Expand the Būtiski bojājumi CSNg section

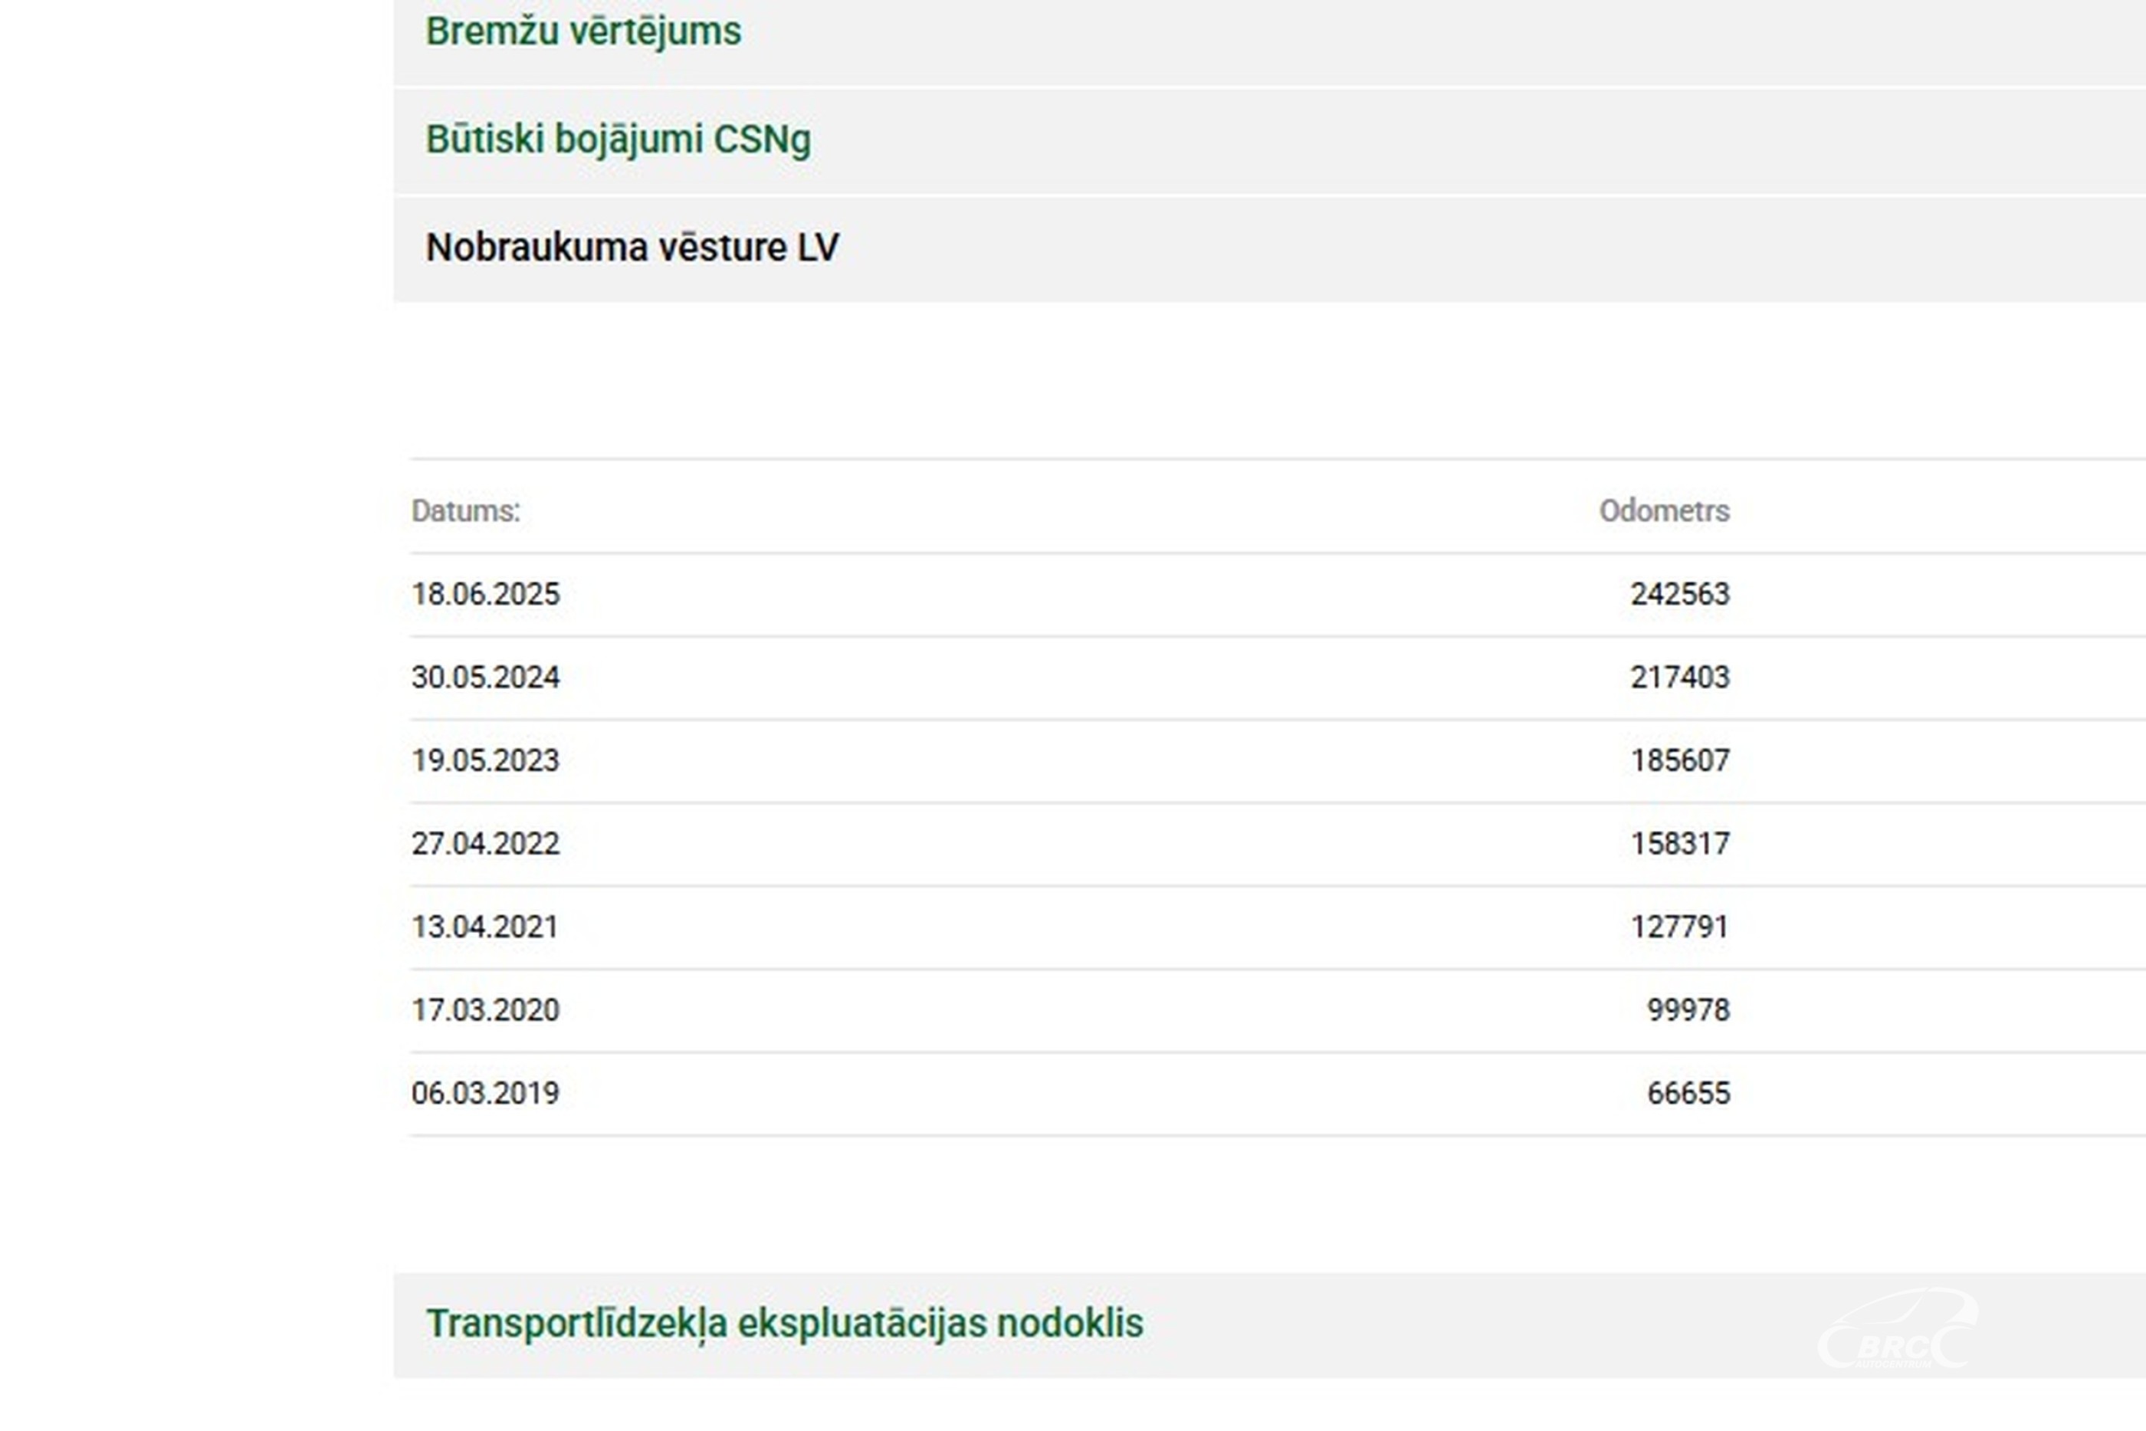[618, 140]
